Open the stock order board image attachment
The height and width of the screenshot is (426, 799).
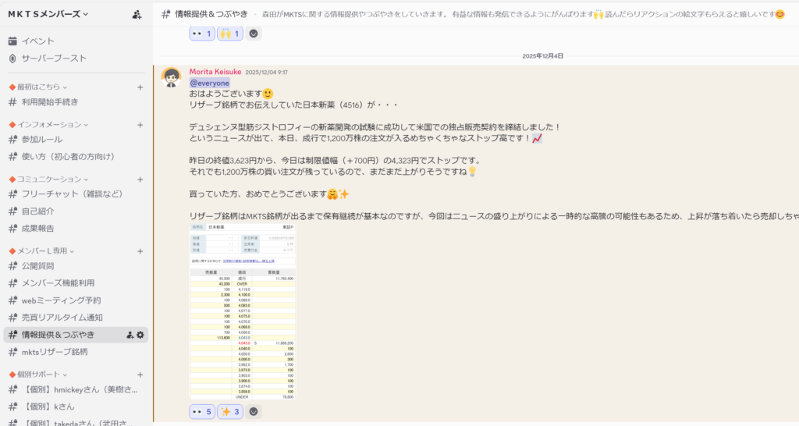(x=243, y=311)
